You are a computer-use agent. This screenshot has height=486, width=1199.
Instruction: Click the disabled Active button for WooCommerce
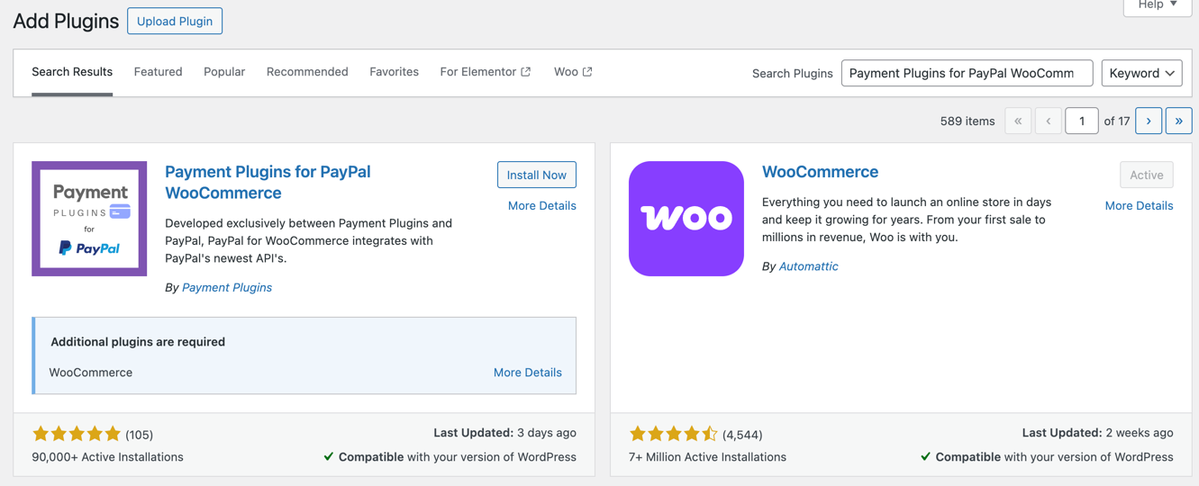tap(1146, 175)
